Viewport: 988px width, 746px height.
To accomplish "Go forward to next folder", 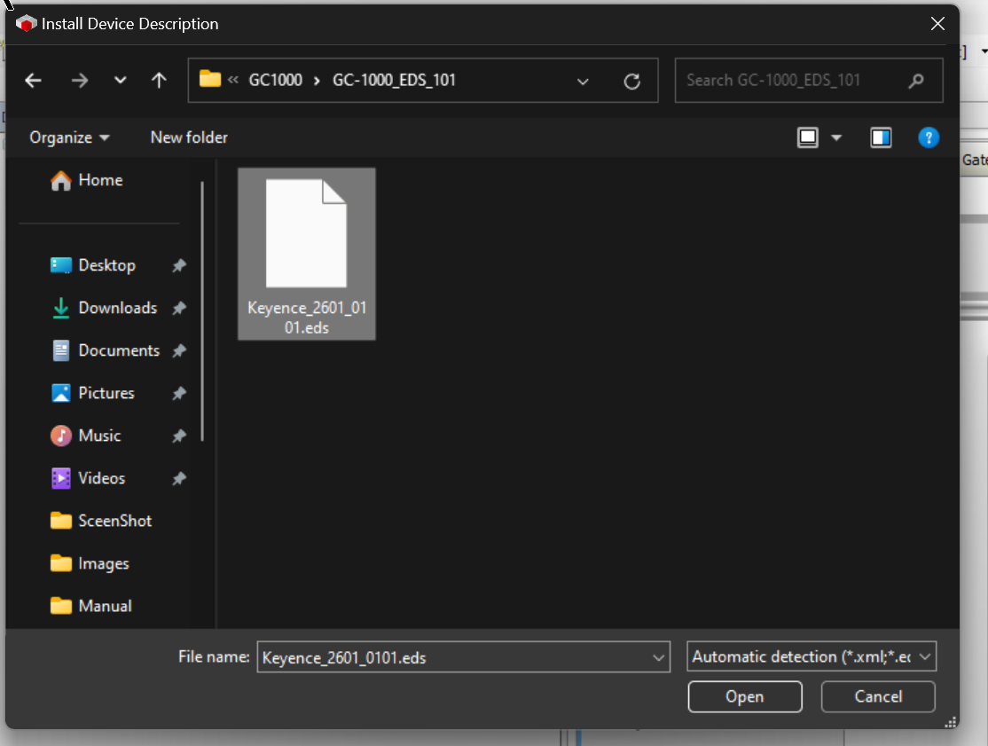I will click(80, 81).
